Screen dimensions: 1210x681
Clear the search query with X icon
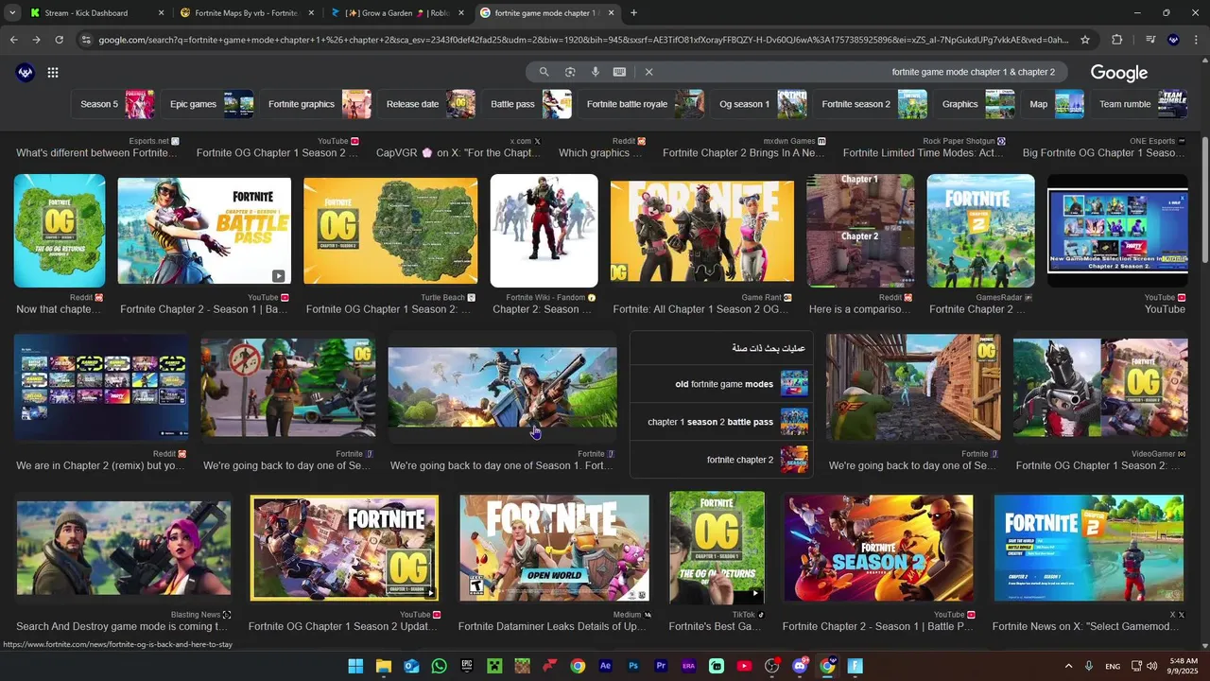(x=648, y=72)
